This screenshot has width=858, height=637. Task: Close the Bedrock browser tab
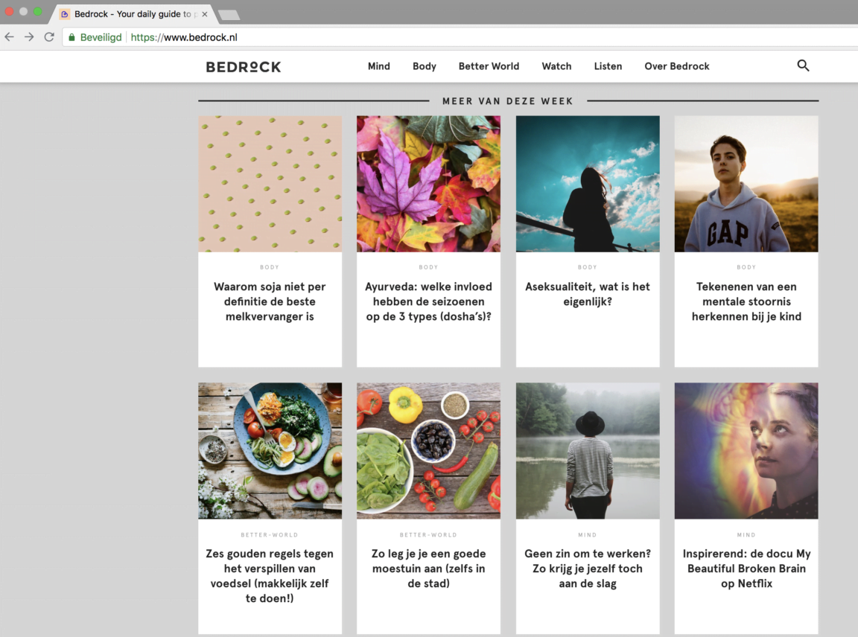pos(205,14)
